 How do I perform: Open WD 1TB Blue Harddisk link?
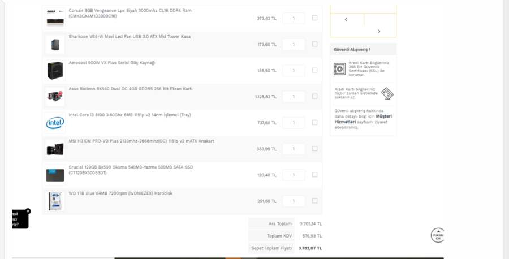120,193
